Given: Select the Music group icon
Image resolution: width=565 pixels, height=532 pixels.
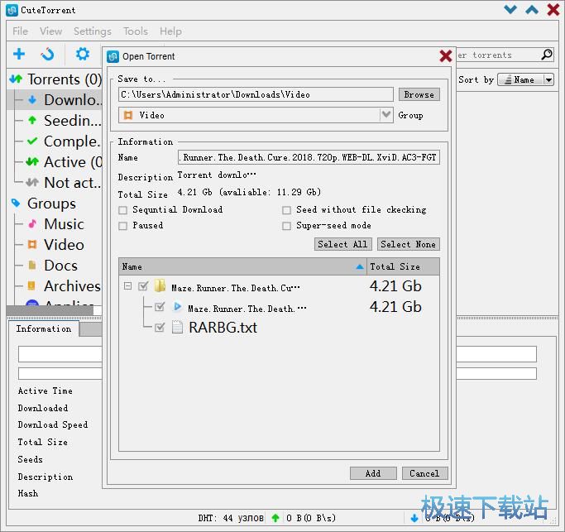Looking at the screenshot, I should coord(32,224).
